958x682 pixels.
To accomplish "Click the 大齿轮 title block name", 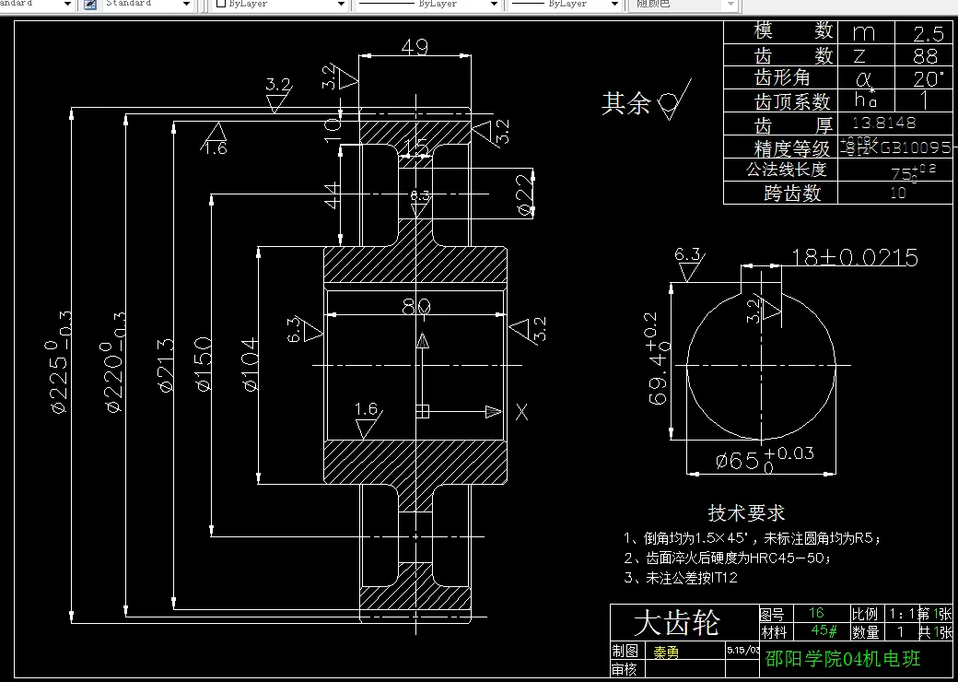I will point(676,623).
